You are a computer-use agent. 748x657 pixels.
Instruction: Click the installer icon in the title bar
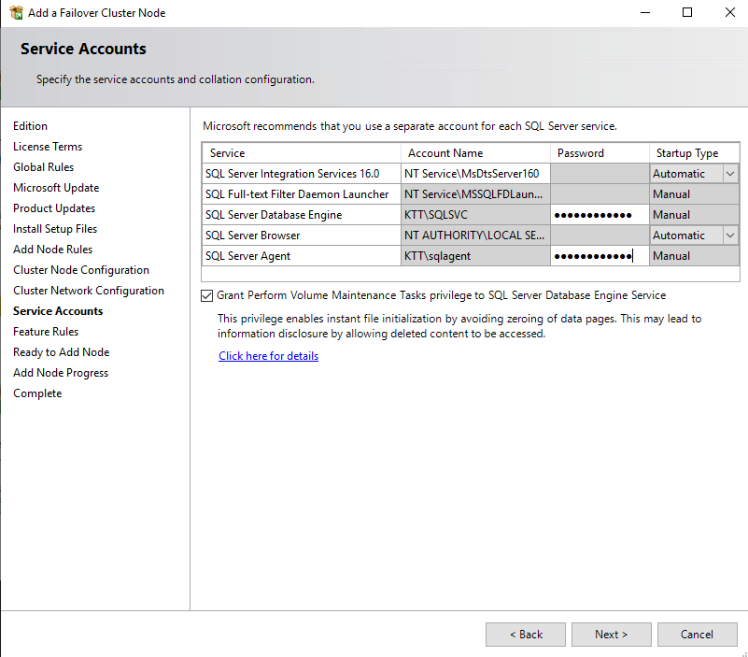16,13
